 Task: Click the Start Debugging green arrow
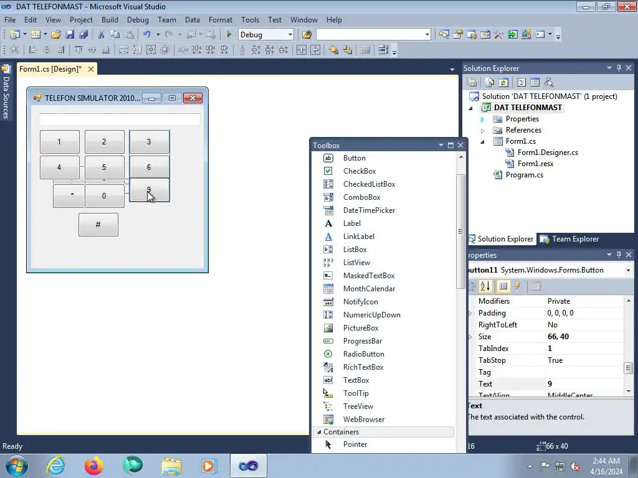229,35
